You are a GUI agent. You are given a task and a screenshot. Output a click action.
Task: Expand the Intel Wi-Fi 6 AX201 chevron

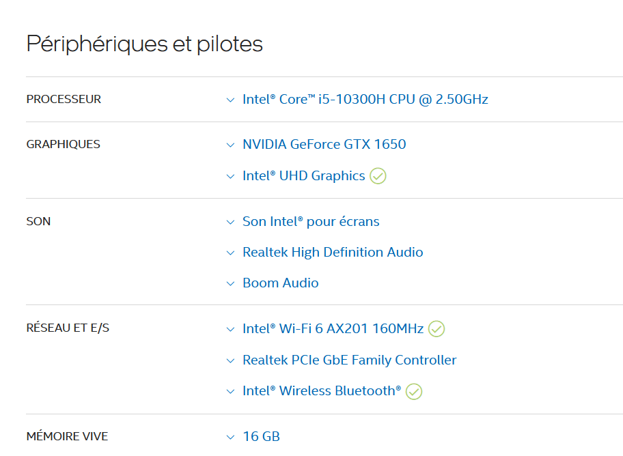coord(230,329)
